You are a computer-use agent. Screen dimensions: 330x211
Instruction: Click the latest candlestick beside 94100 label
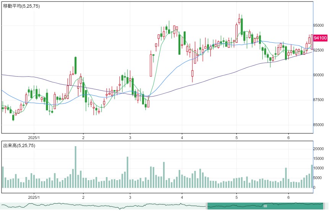point(312,42)
